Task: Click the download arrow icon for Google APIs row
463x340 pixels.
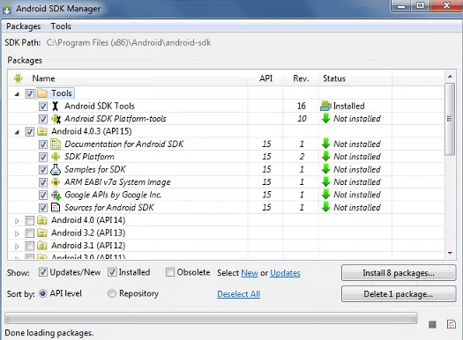Action: click(325, 195)
